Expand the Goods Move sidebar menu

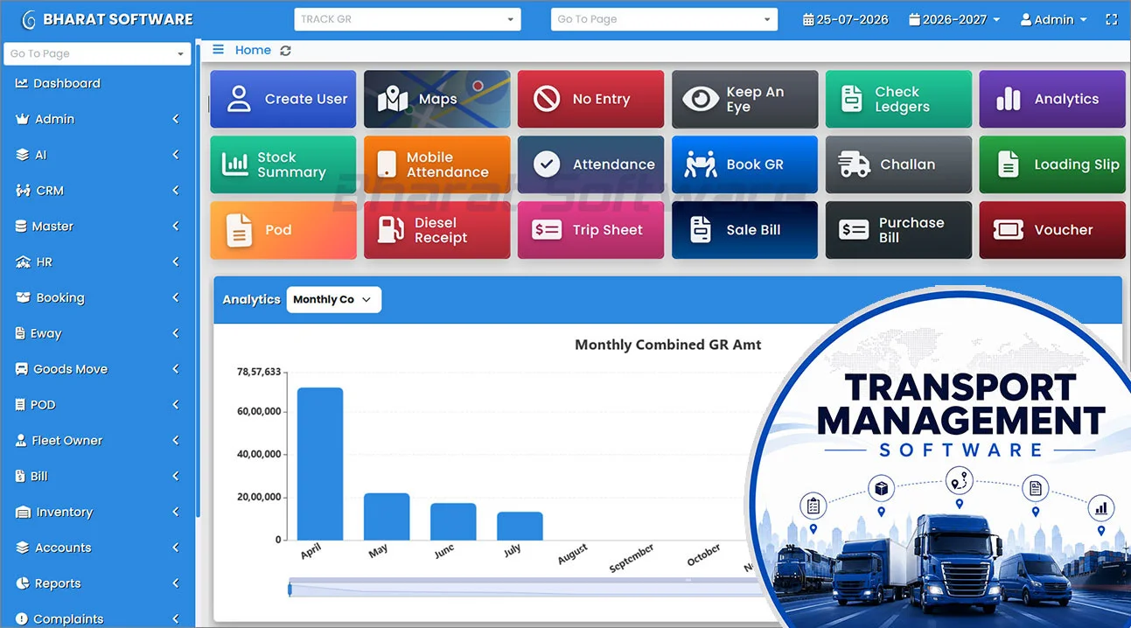pyautogui.click(x=97, y=369)
